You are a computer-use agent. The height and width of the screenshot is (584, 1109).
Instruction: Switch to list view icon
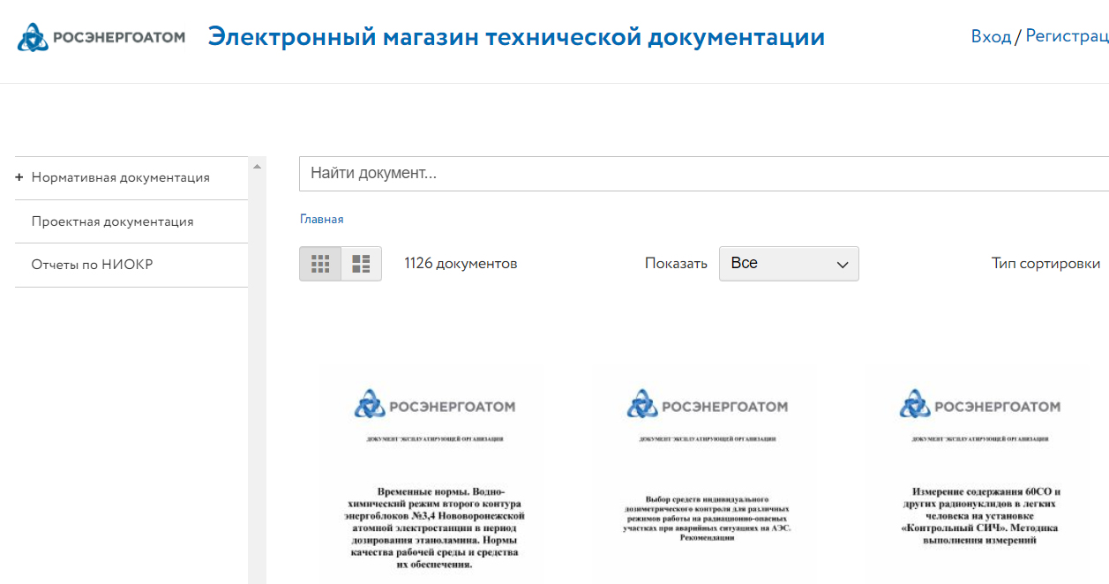(361, 263)
